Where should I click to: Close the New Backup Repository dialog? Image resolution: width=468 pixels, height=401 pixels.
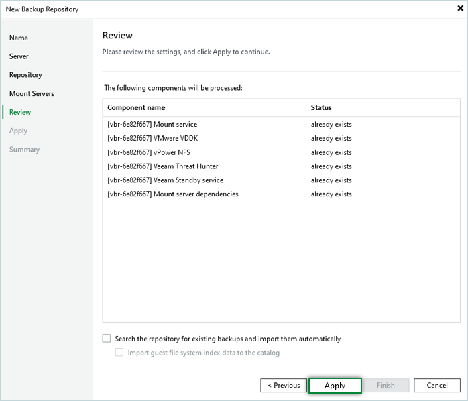click(x=460, y=9)
